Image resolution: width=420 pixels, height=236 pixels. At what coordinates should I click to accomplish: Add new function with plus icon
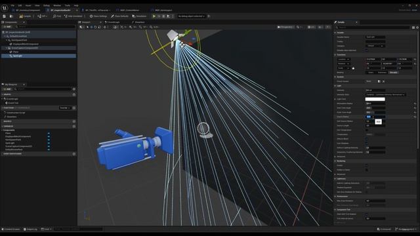click(74, 108)
